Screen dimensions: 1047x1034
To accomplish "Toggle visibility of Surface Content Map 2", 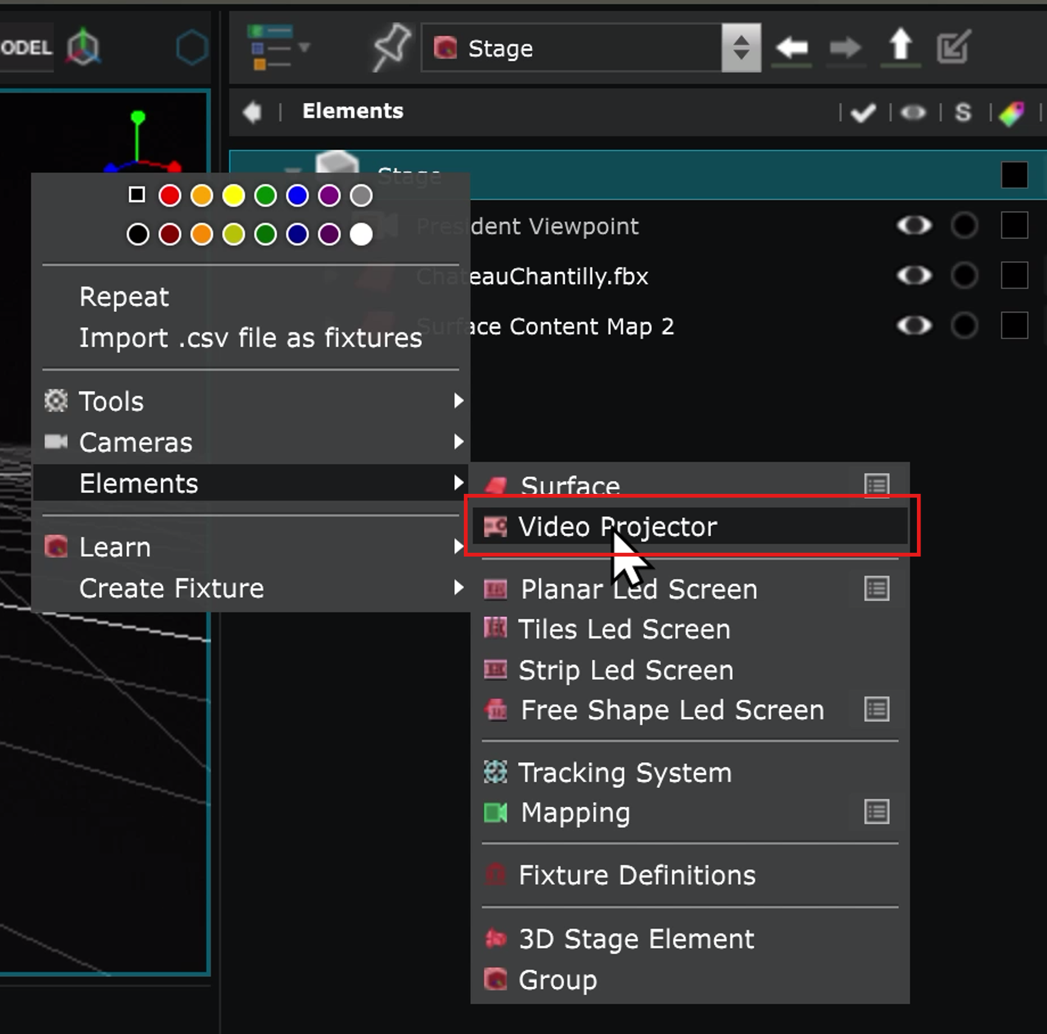I will pos(914,325).
